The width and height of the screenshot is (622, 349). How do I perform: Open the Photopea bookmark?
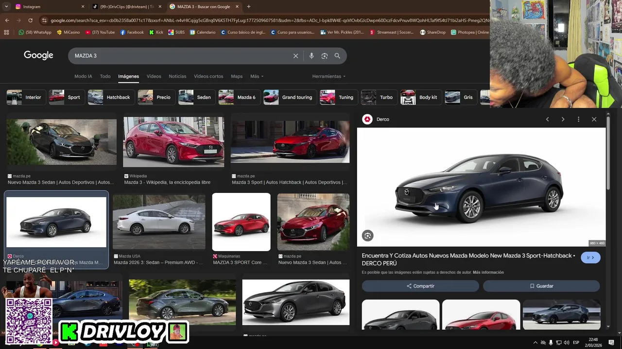pos(470,32)
